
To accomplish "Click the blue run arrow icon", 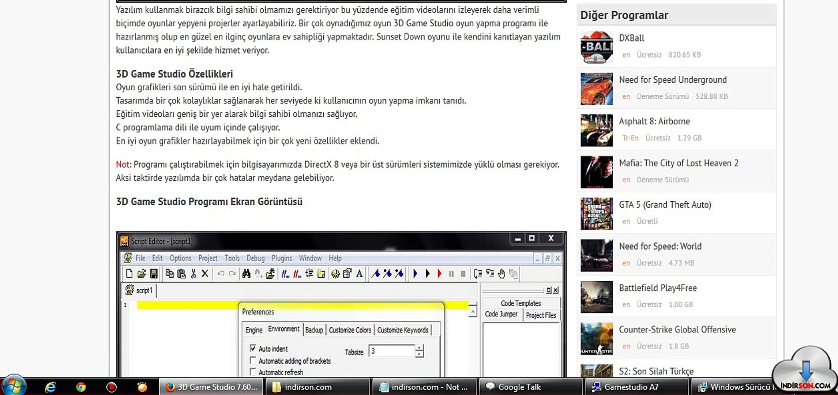I will pos(415,274).
